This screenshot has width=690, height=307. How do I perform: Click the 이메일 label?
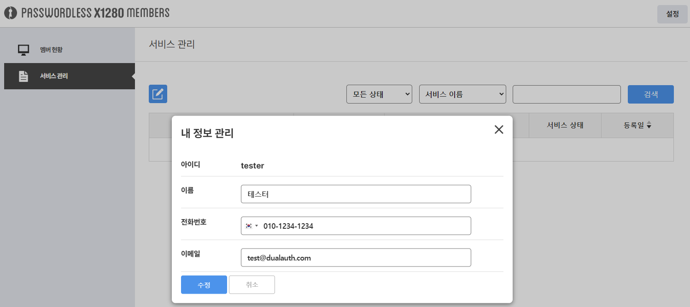tap(191, 254)
